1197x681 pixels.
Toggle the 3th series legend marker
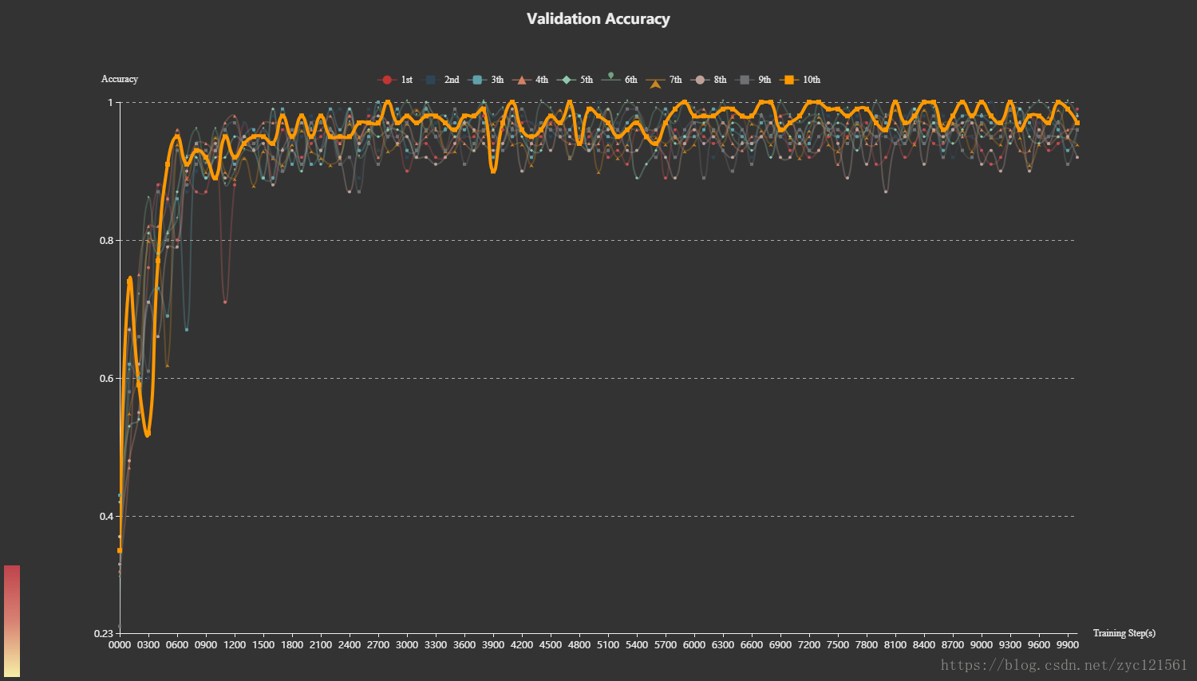point(477,80)
